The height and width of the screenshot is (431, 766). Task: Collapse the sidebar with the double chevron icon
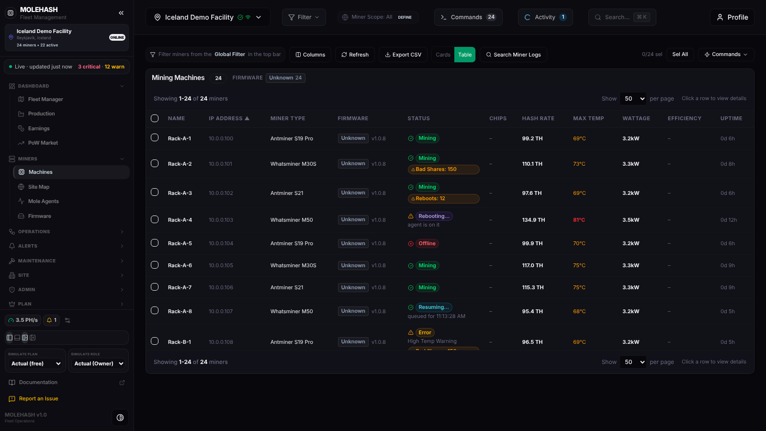[121, 13]
